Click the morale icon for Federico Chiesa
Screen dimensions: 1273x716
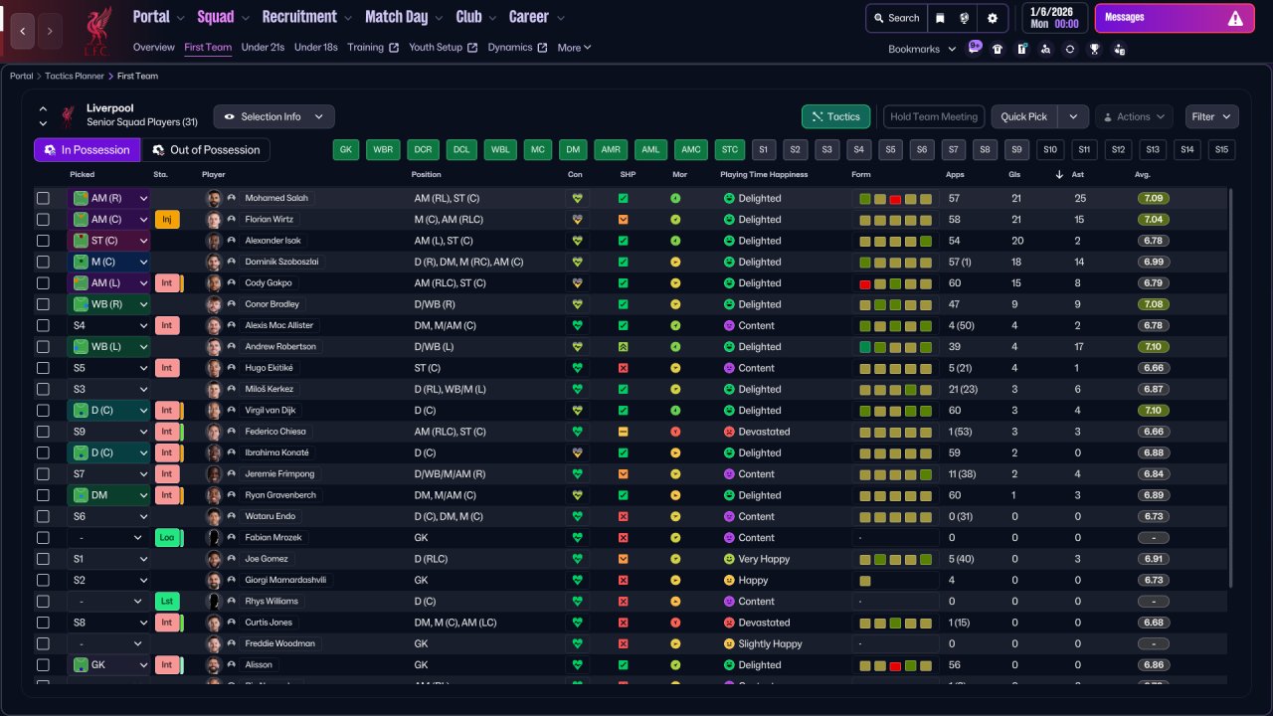675,432
